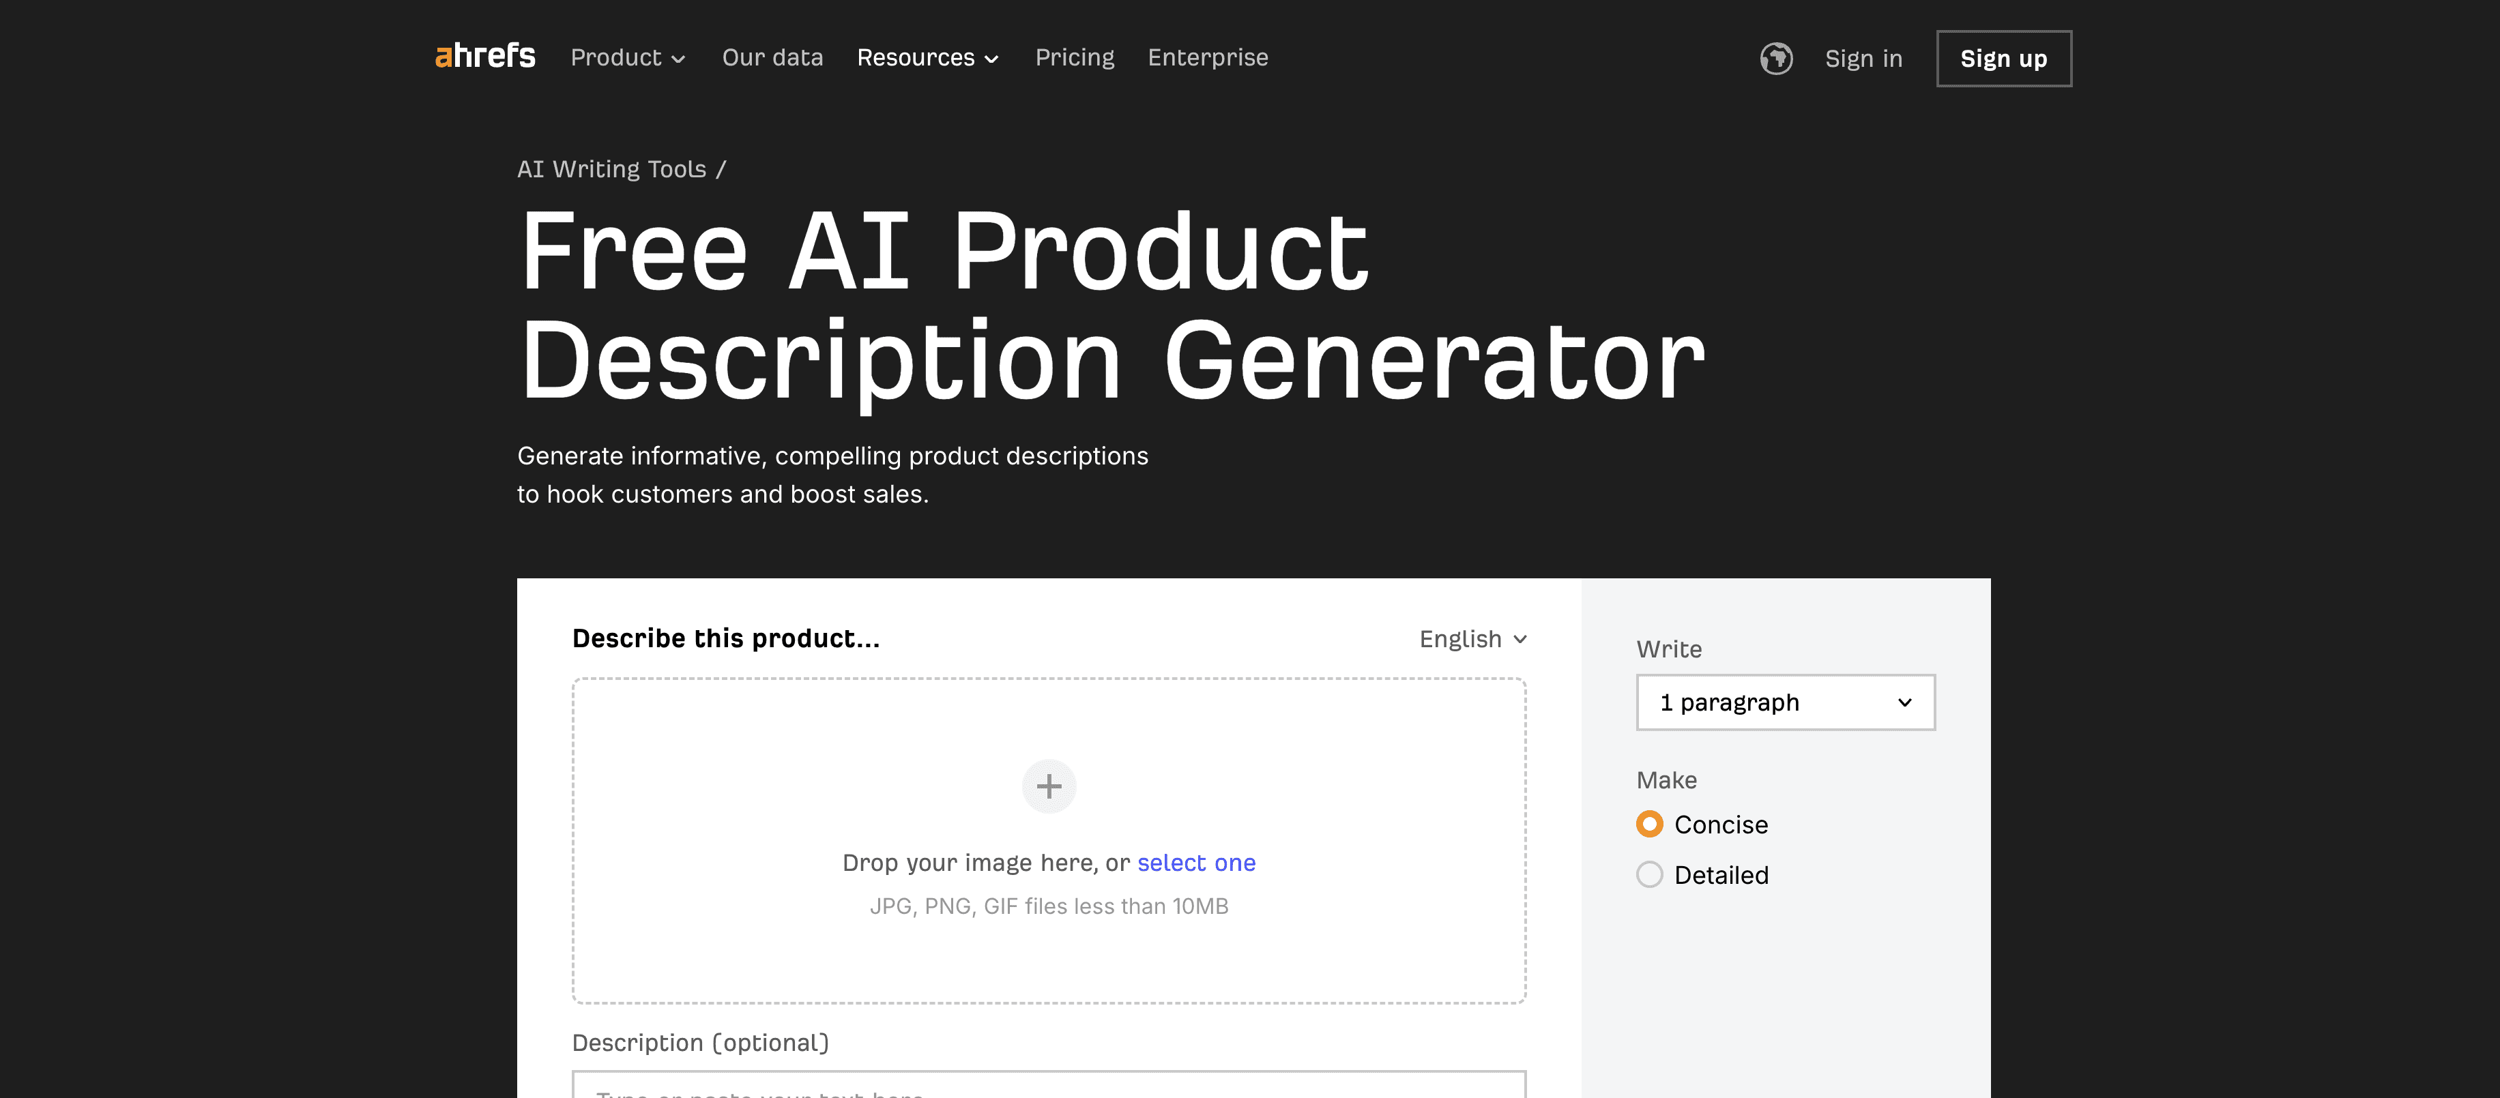This screenshot has height=1098, width=2500.
Task: Click the Sign up button
Action: click(2003, 58)
